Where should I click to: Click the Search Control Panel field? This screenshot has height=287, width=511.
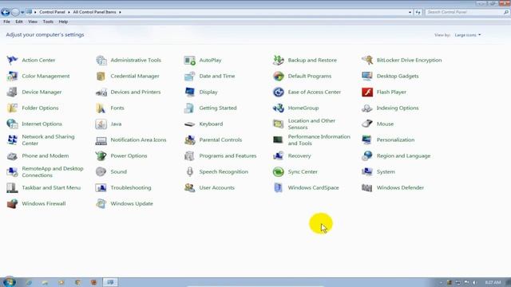coord(467,13)
